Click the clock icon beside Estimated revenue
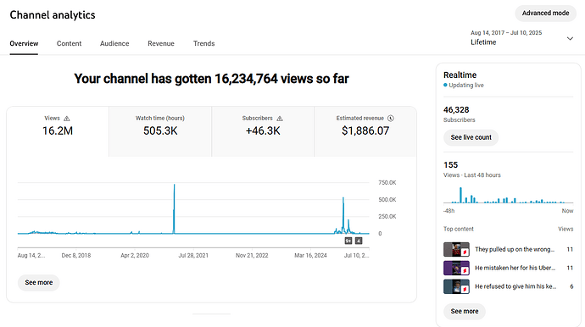The height and width of the screenshot is (327, 585). coord(391,119)
